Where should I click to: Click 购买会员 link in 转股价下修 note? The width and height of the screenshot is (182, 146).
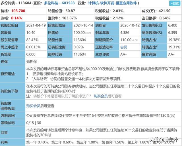(100, 96)
